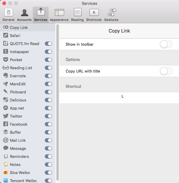The height and width of the screenshot is (183, 179).
Task: Toggle the Facebook service switch
Action: point(48,124)
